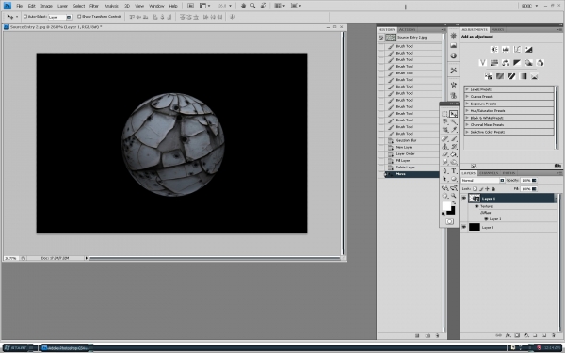The image size is (565, 353).
Task: Click the Black & White adjustment icon
Action: point(517,63)
